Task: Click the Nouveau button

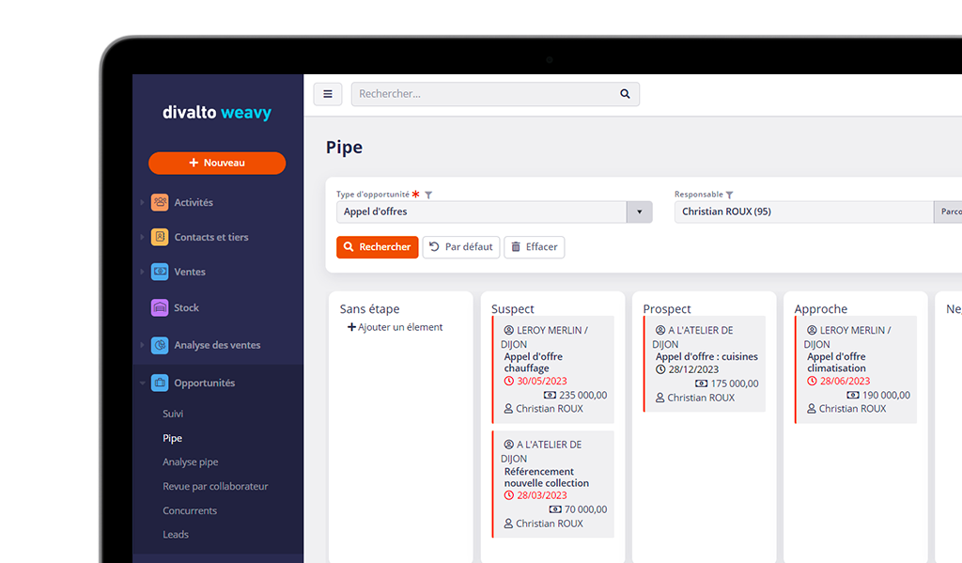Action: 217,164
